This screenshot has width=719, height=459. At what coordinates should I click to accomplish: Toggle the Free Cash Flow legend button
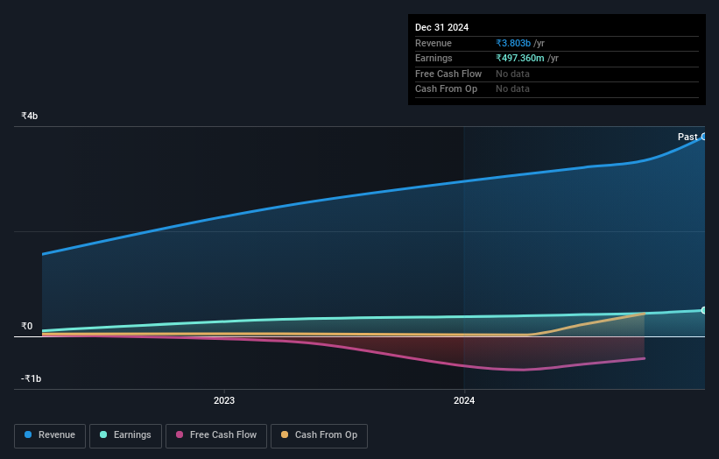tap(216, 435)
